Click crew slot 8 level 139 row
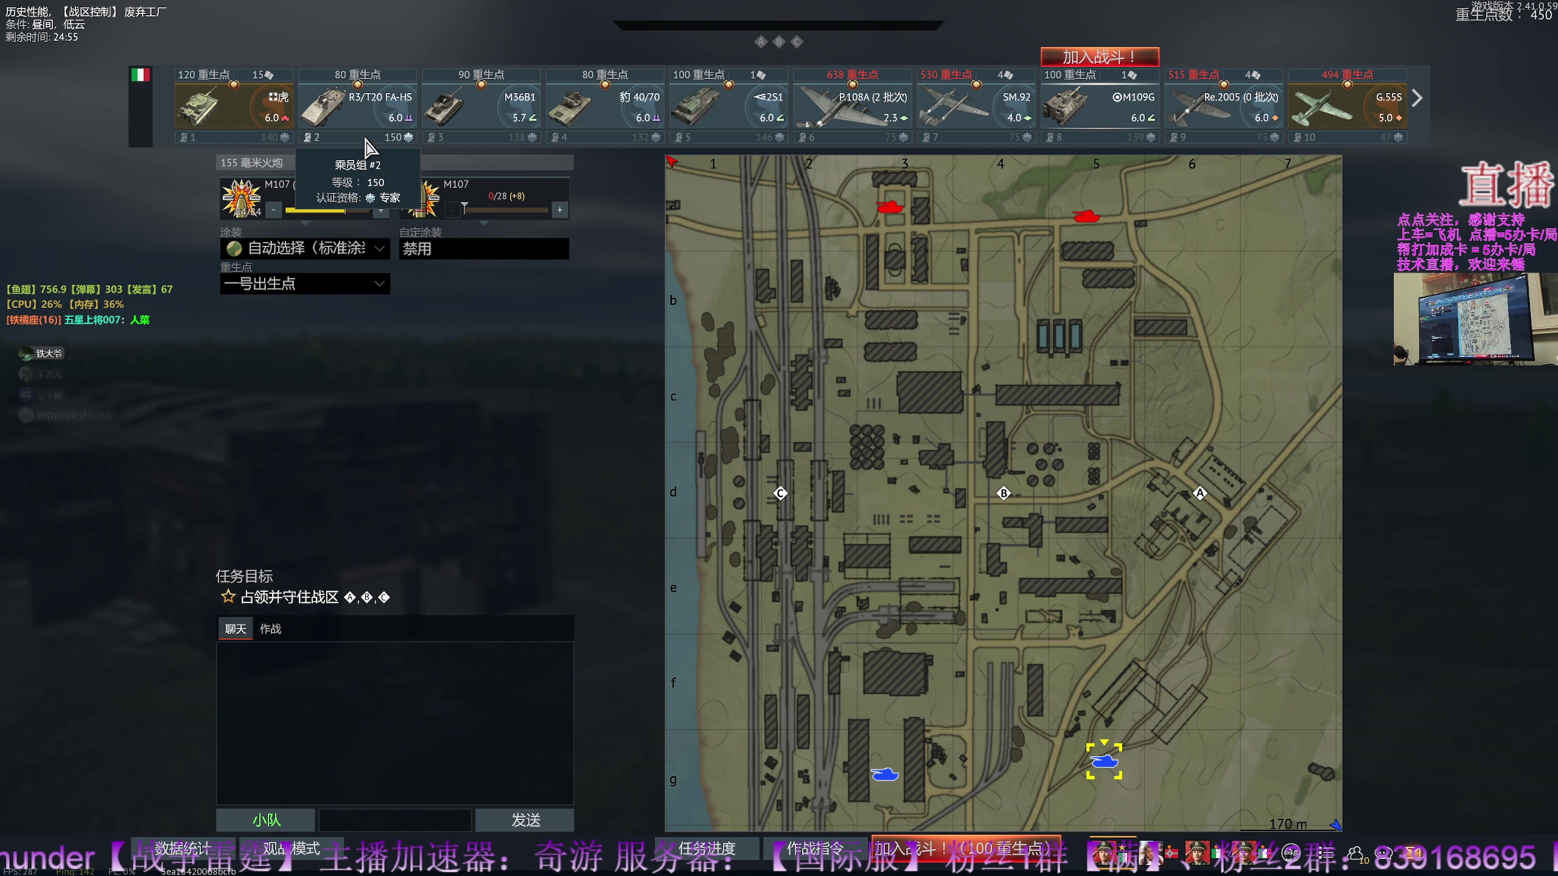This screenshot has height=876, width=1558. point(1100,137)
